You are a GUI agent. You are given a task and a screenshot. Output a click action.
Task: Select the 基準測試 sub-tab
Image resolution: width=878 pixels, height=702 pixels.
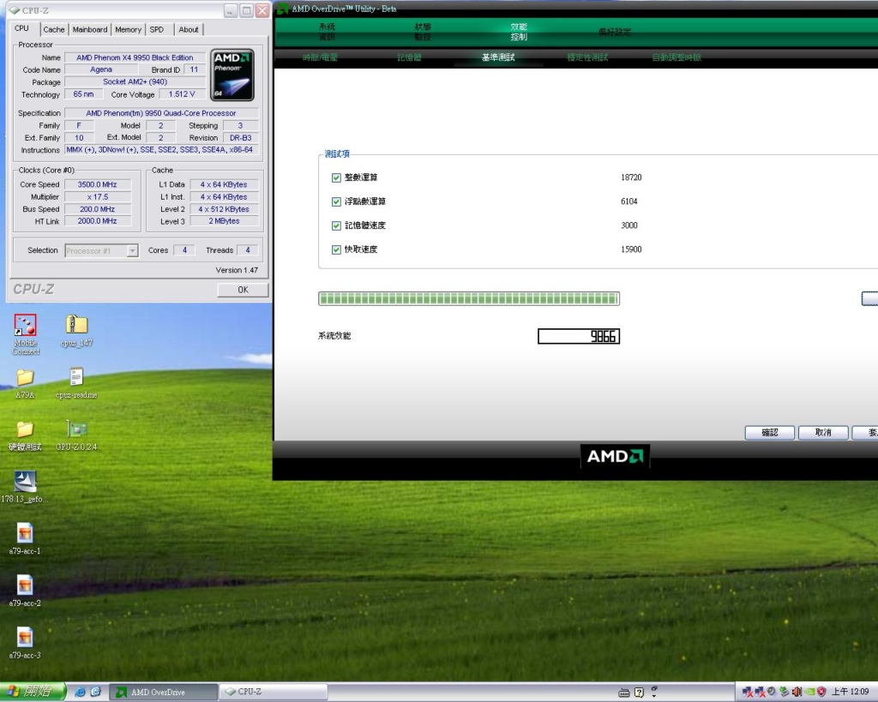(x=498, y=57)
